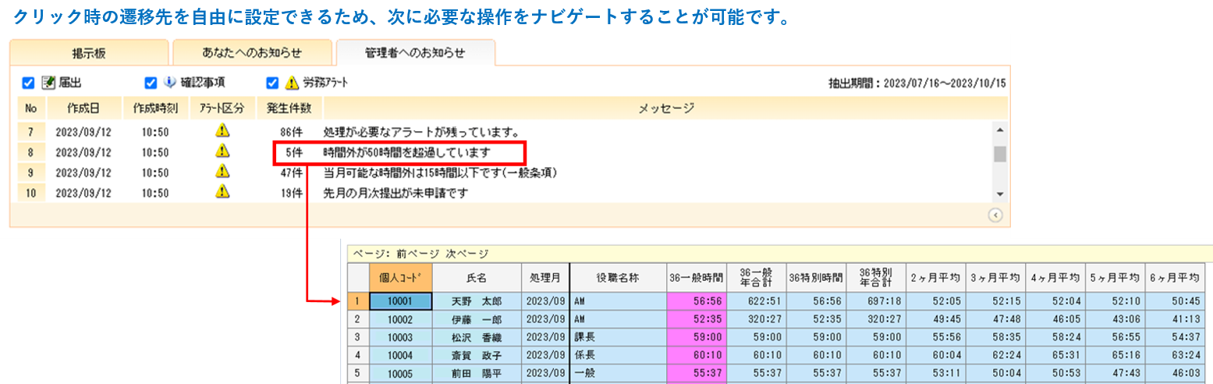Select the 個人コード cell 10001
Viewport: 1213px width, 384px height.
(400, 301)
